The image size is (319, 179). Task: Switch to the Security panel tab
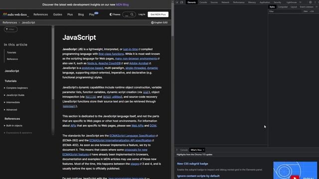277,2
